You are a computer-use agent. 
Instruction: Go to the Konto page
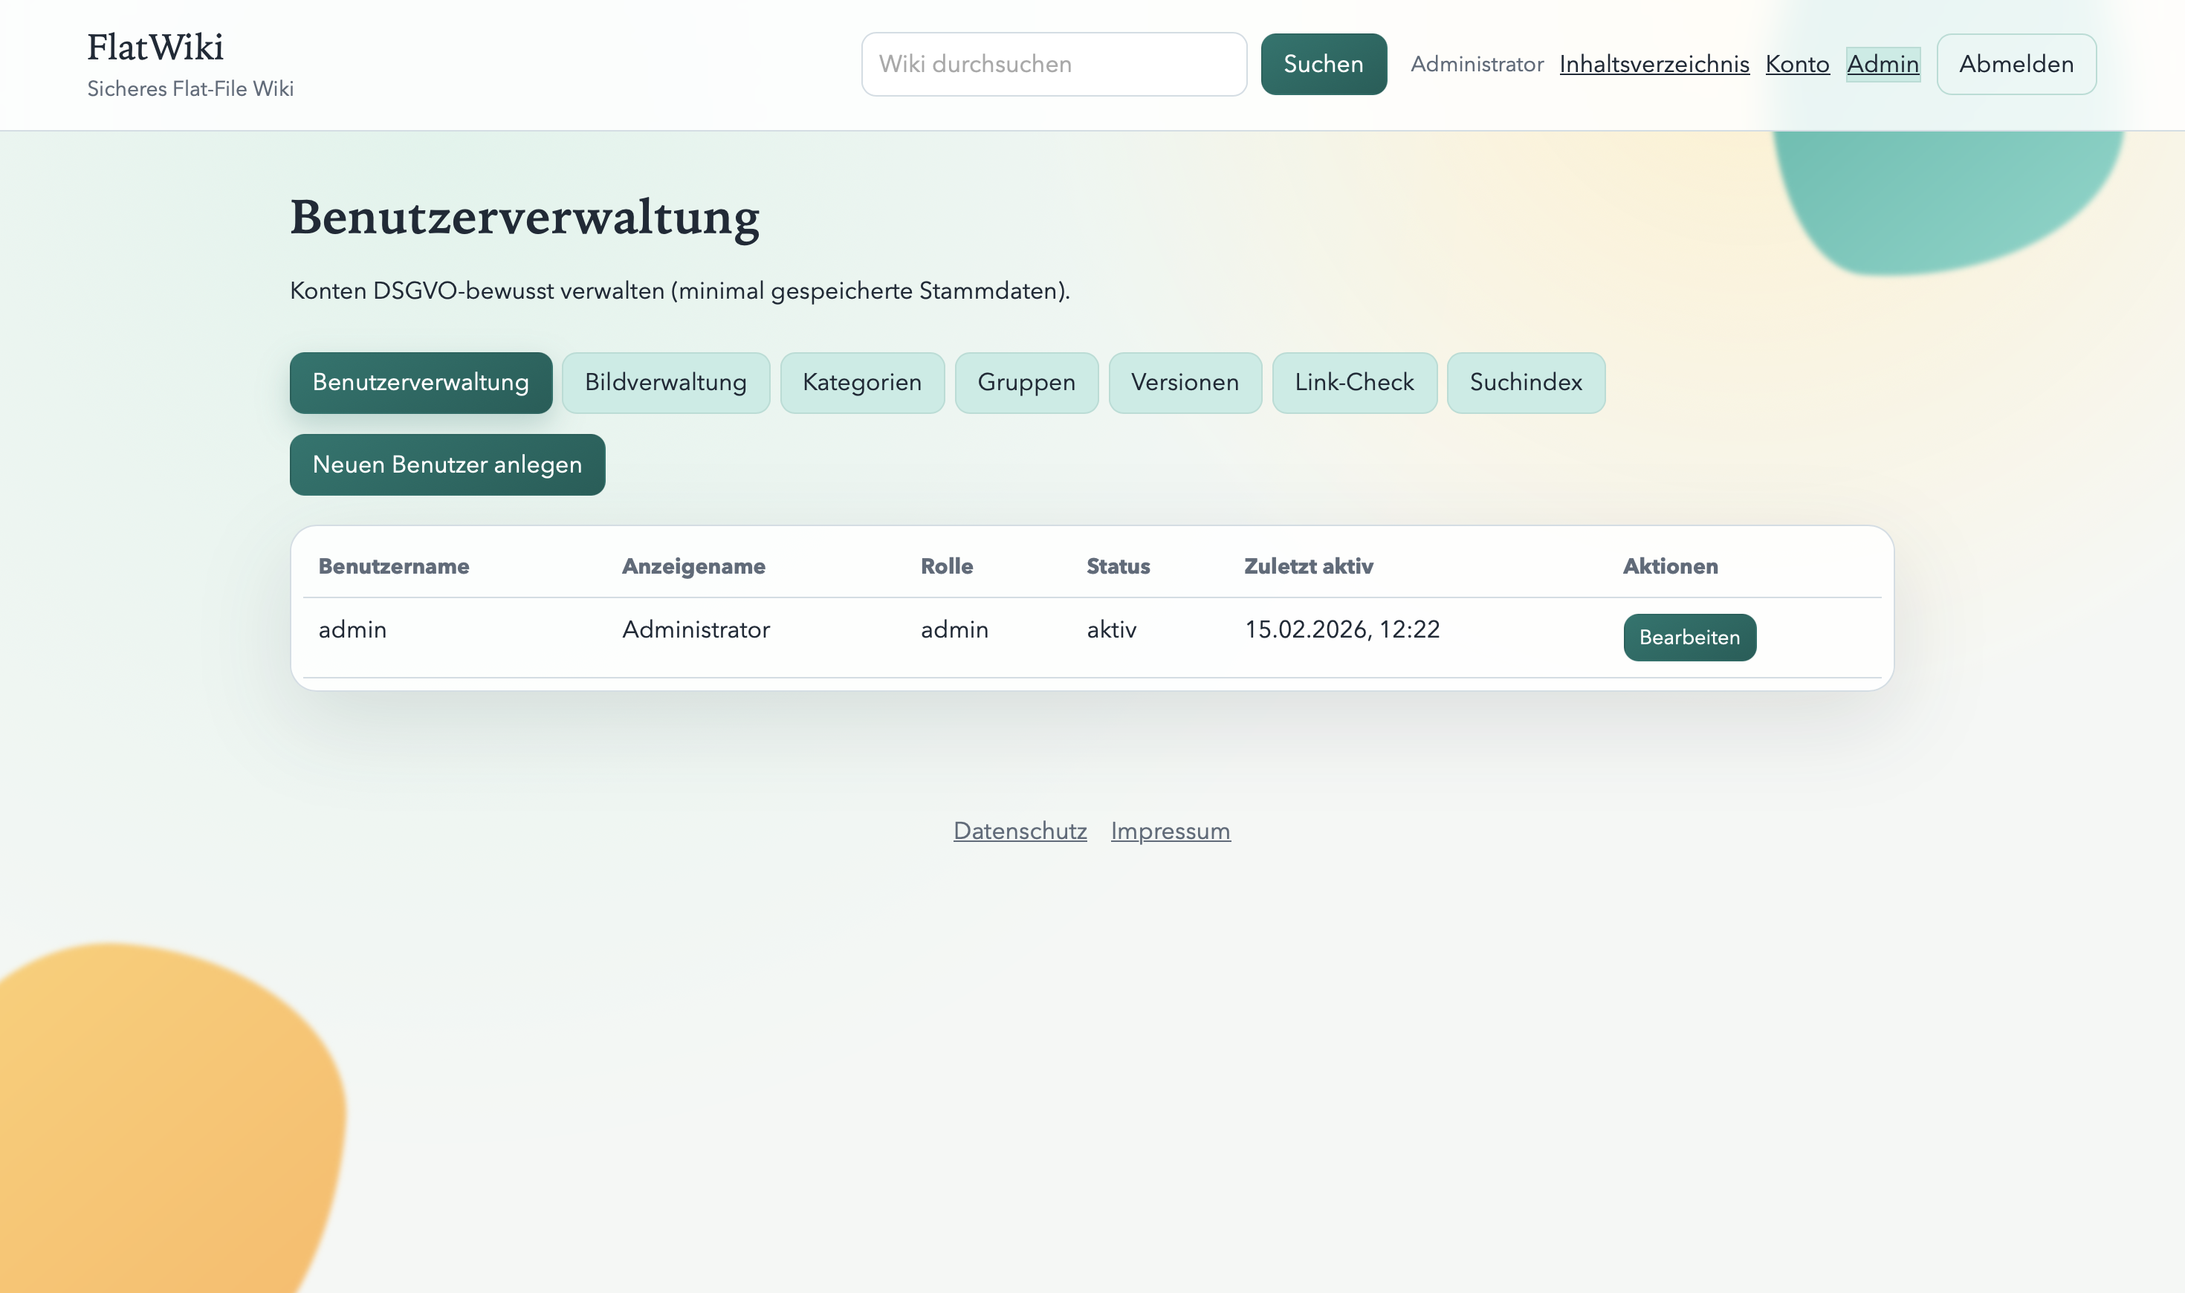(1796, 64)
